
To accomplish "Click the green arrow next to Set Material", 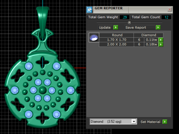I will tap(165, 122).
